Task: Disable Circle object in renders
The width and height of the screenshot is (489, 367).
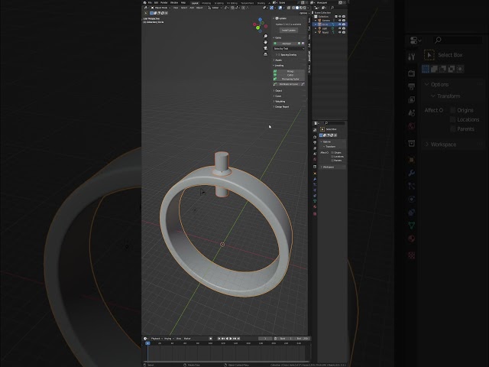Action: coord(344,24)
